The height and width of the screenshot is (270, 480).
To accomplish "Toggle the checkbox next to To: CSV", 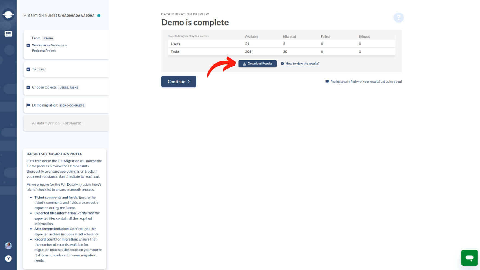I will (28, 69).
